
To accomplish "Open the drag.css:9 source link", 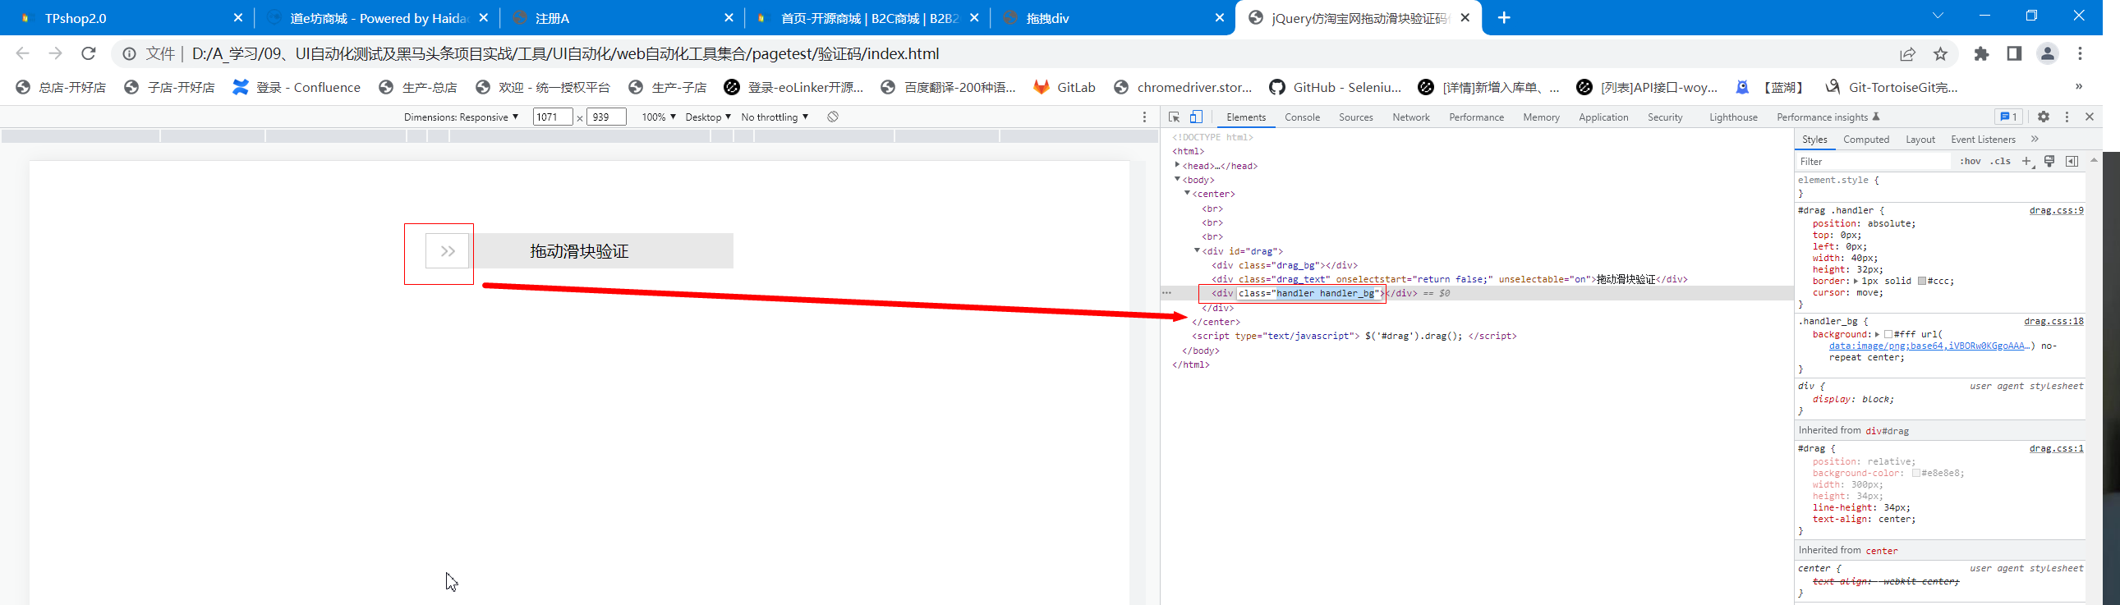I will [2056, 210].
